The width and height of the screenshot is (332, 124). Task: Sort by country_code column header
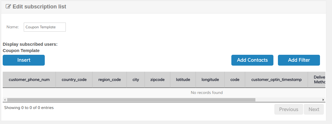point(74,80)
